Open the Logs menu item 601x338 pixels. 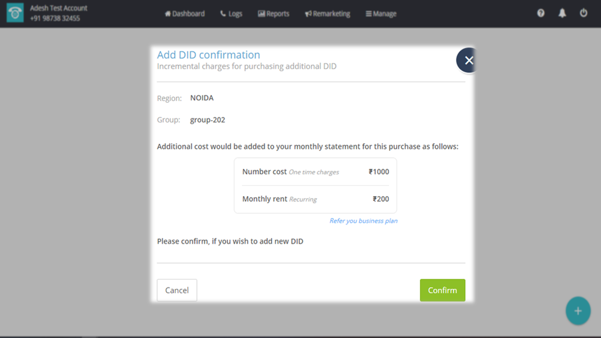click(231, 14)
